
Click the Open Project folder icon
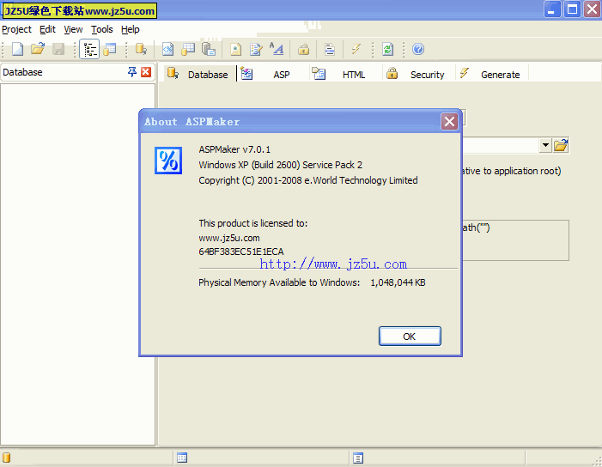coord(38,49)
